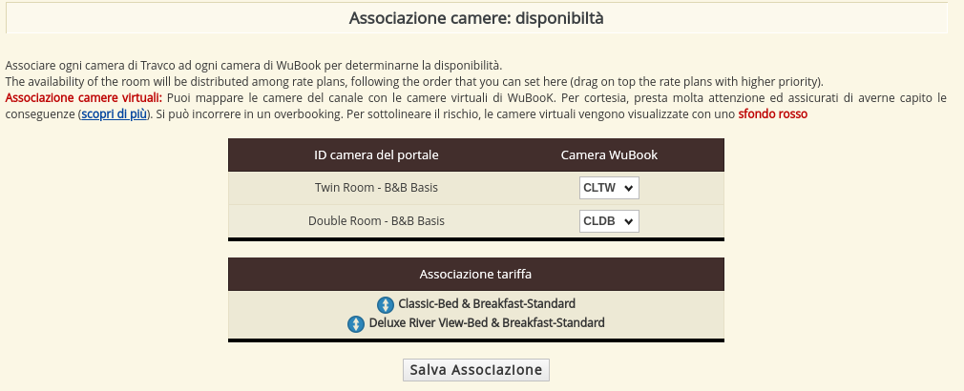Image resolution: width=964 pixels, height=391 pixels.
Task: Click the 'Associazione camere: disponibilità' page title
Action: [476, 18]
